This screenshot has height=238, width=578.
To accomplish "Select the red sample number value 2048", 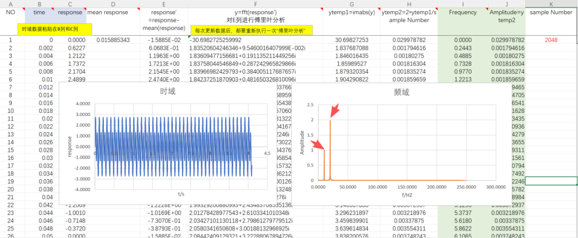I will [551, 40].
